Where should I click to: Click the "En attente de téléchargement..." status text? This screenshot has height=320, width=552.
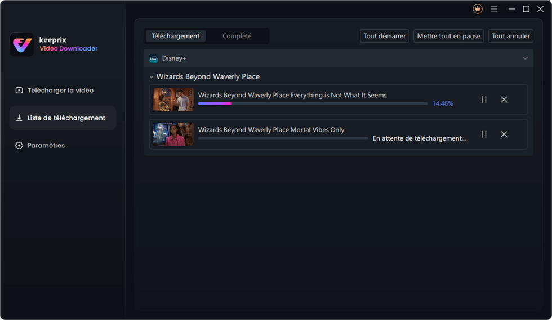(419, 138)
